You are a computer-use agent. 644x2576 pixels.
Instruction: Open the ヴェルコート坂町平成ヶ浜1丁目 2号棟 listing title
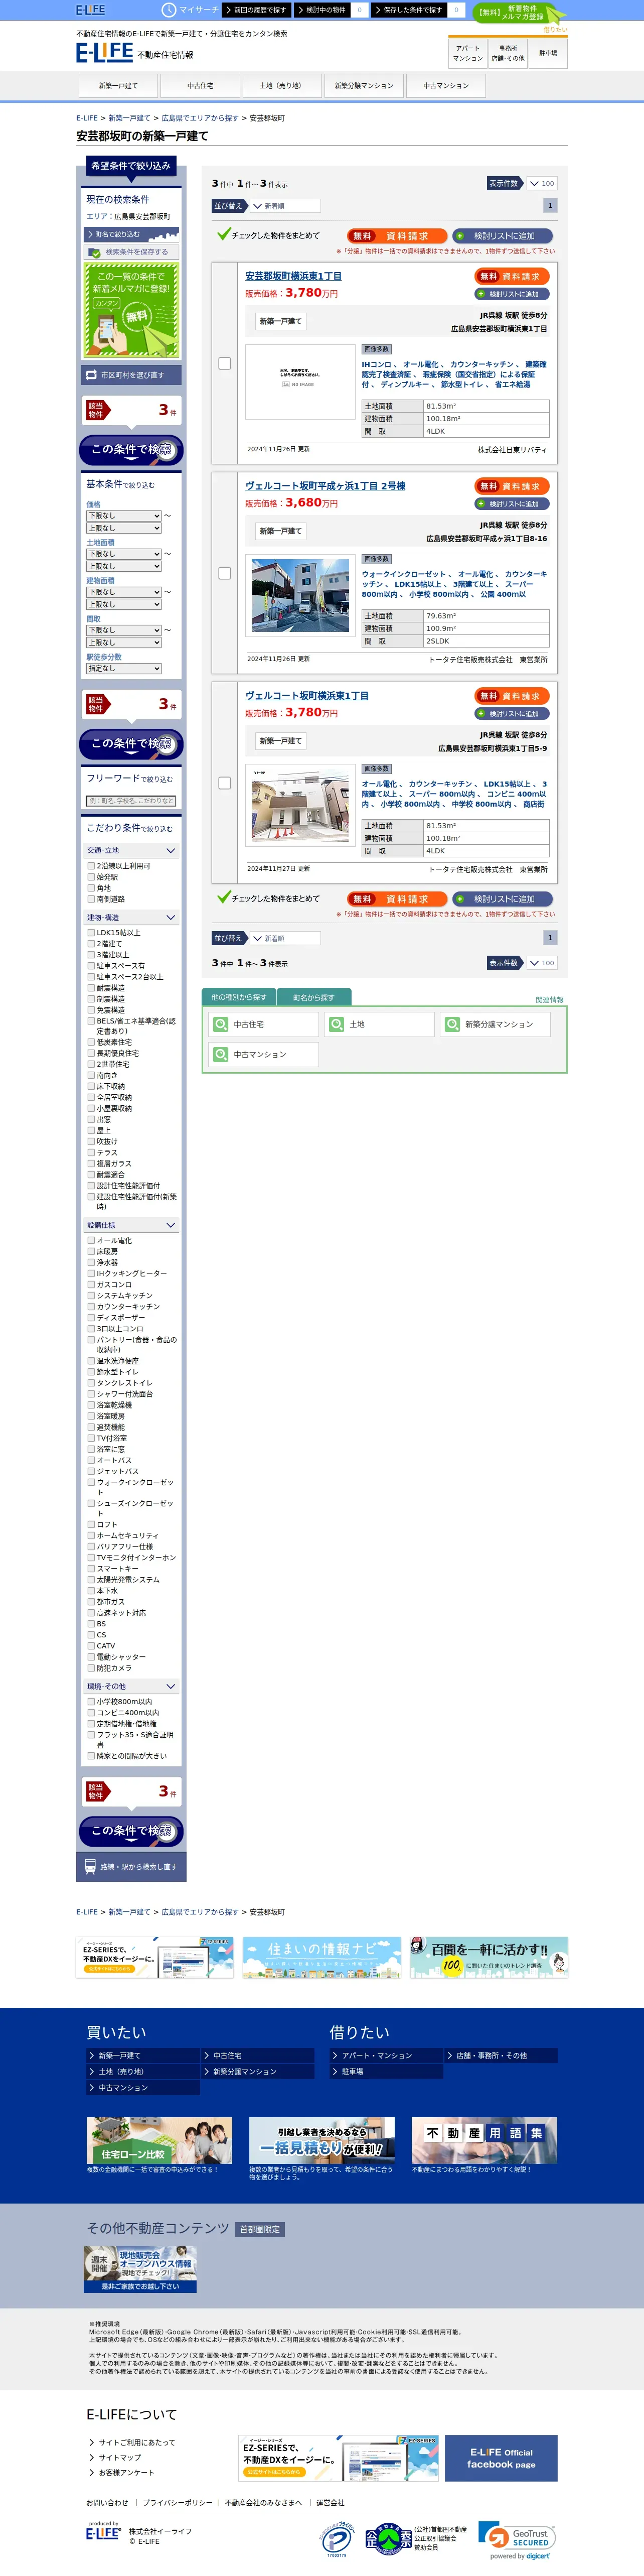point(326,486)
